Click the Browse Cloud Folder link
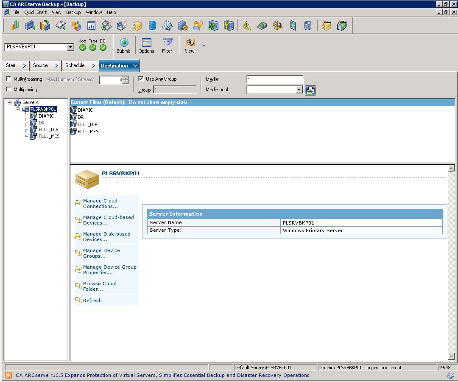Screen dimensions: 458x382 [100, 286]
